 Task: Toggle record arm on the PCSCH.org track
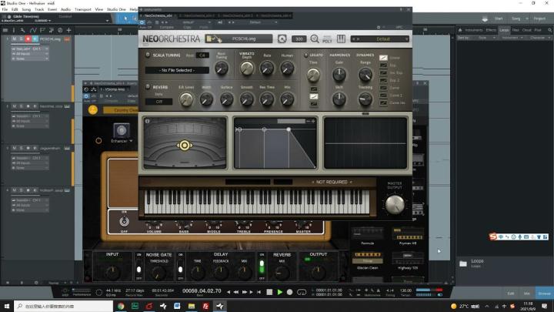[x=28, y=39]
